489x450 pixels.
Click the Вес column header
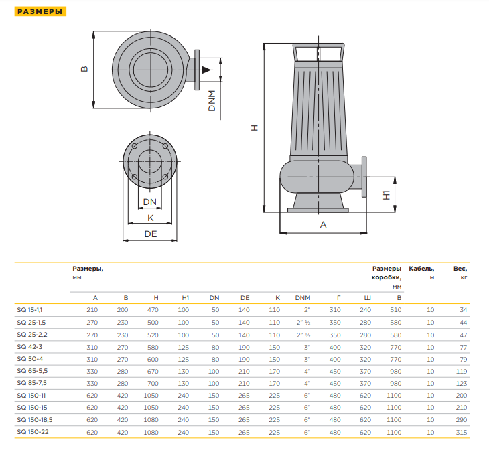(x=460, y=268)
